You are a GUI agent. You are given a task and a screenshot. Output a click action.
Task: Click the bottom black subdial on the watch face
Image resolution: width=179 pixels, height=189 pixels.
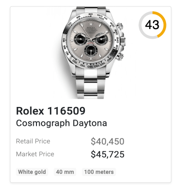[x=91, y=50]
